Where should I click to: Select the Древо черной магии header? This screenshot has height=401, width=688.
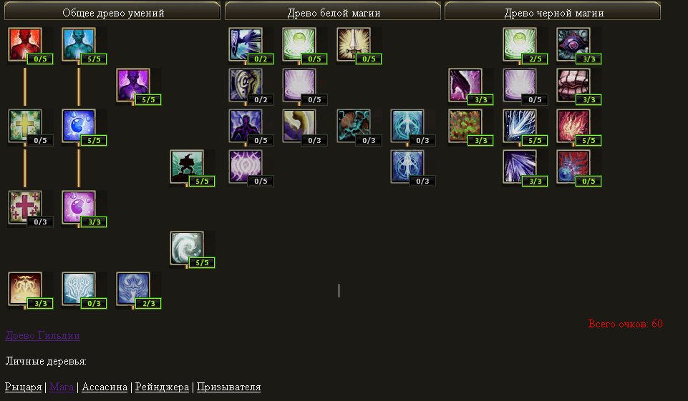pyautogui.click(x=553, y=11)
